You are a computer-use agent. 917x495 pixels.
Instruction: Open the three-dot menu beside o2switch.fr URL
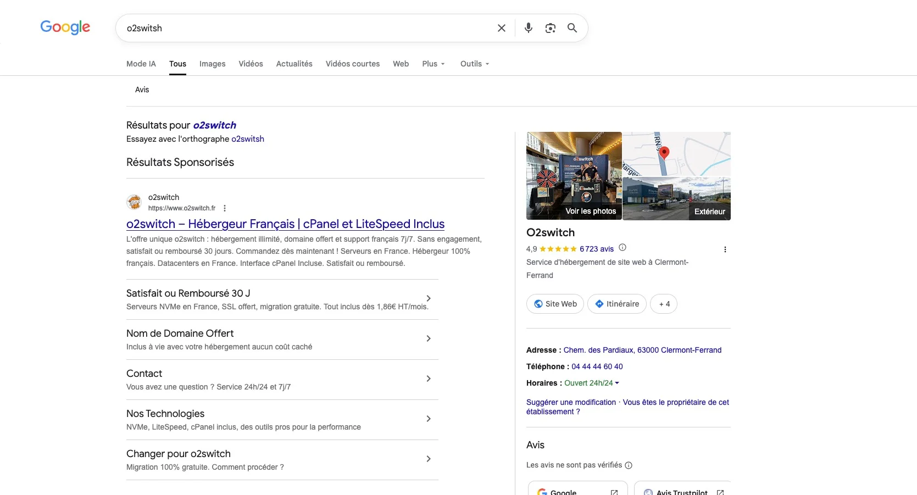[x=225, y=208]
